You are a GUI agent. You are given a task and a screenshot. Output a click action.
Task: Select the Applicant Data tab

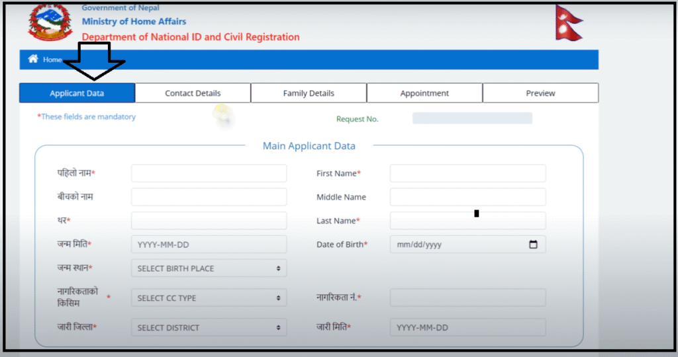[x=77, y=93]
